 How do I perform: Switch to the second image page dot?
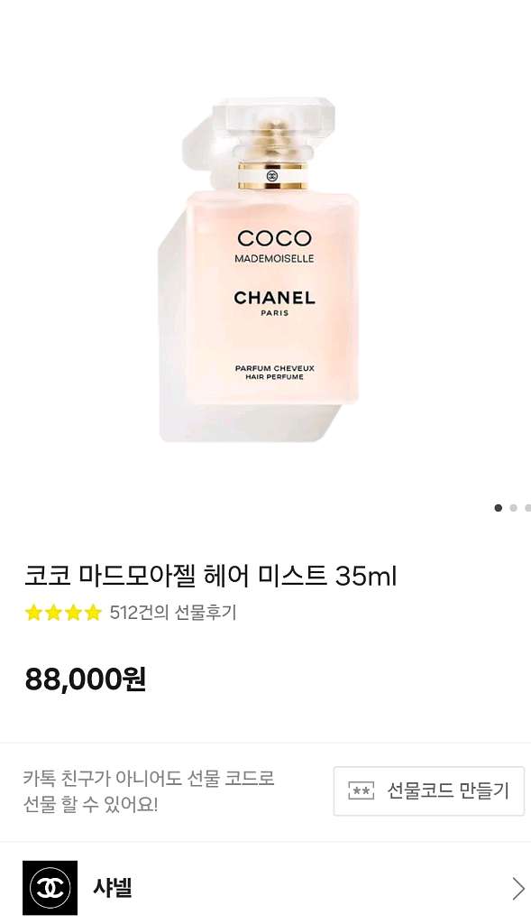pos(513,507)
